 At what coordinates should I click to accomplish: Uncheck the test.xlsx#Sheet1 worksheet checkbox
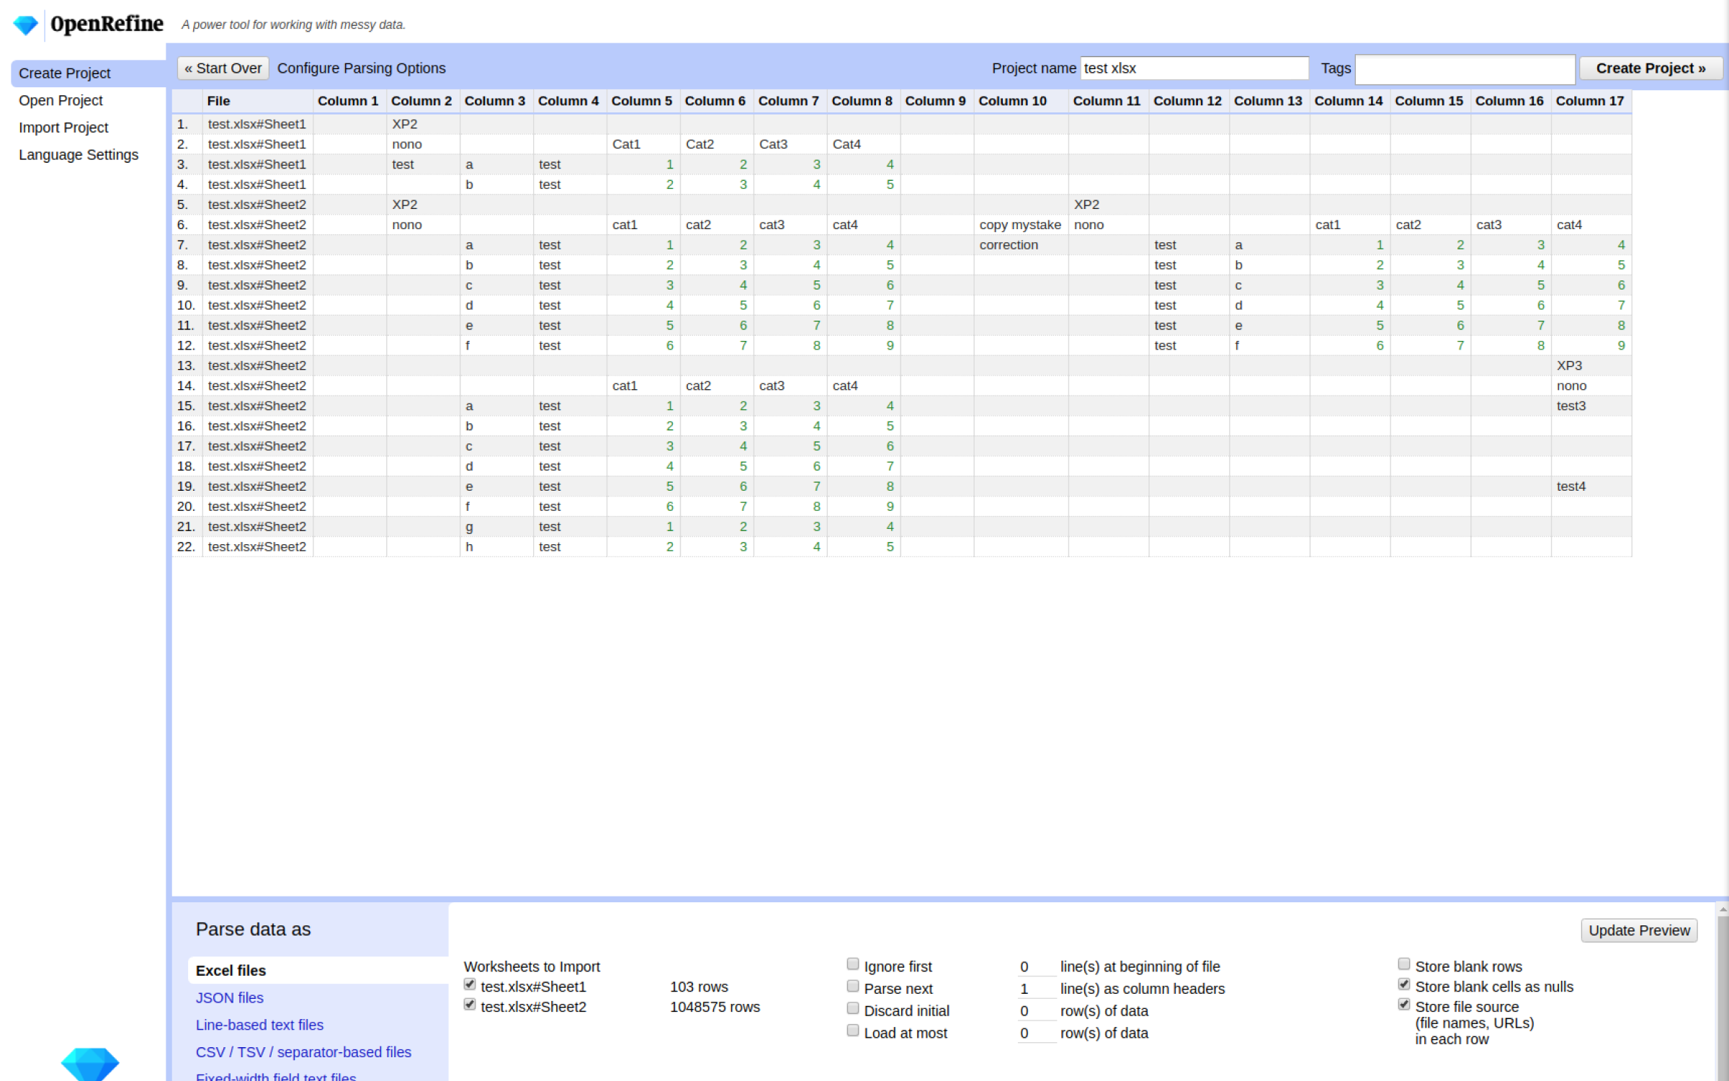click(x=470, y=984)
